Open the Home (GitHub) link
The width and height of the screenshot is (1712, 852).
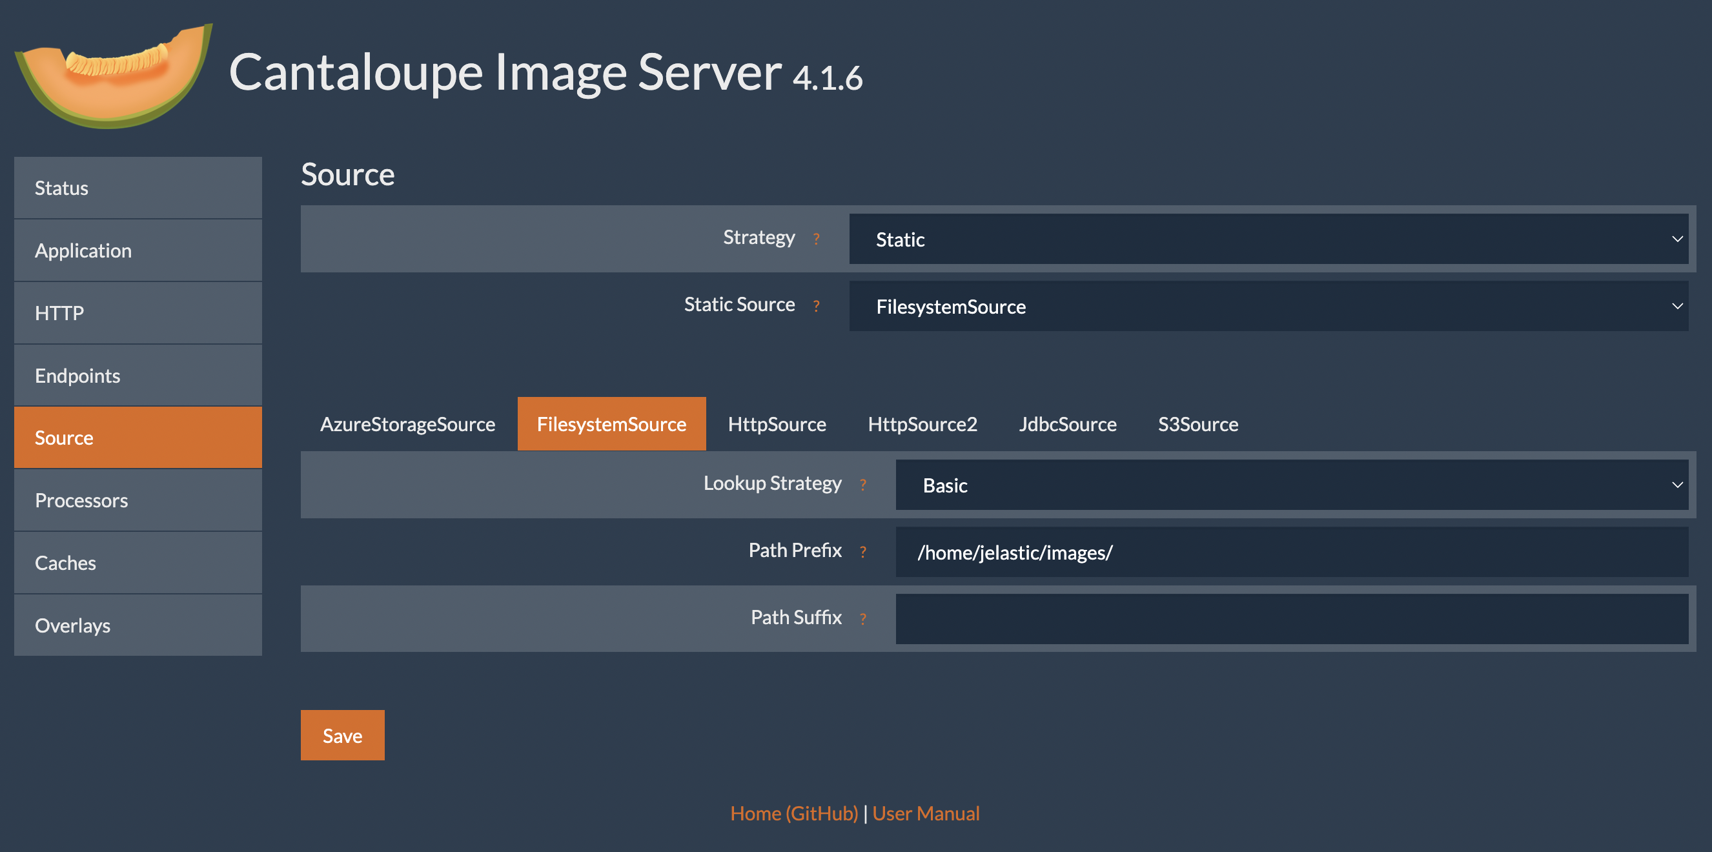(x=794, y=813)
